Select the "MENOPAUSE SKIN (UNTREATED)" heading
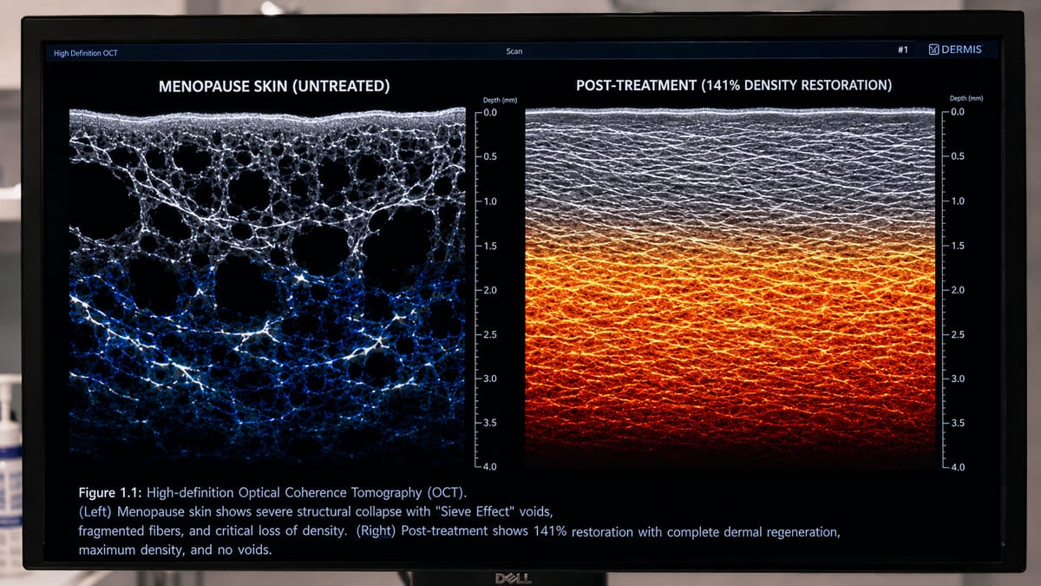 [274, 86]
